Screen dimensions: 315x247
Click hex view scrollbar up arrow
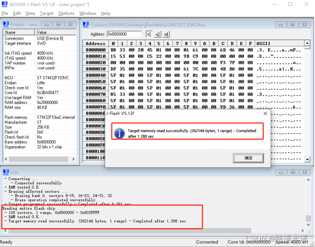(307, 43)
